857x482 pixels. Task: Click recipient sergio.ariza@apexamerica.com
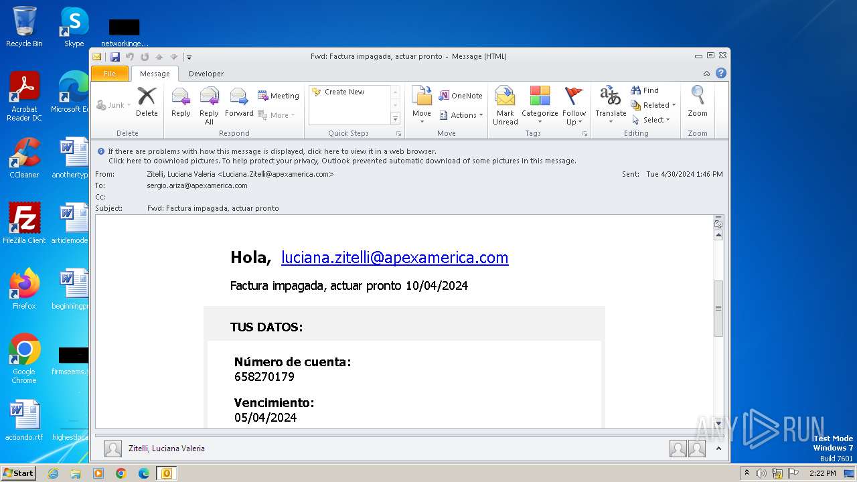tap(198, 185)
